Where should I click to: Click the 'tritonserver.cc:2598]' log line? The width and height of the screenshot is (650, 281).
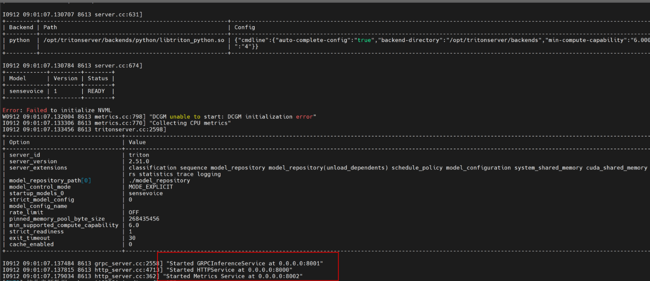pyautogui.click(x=84, y=130)
